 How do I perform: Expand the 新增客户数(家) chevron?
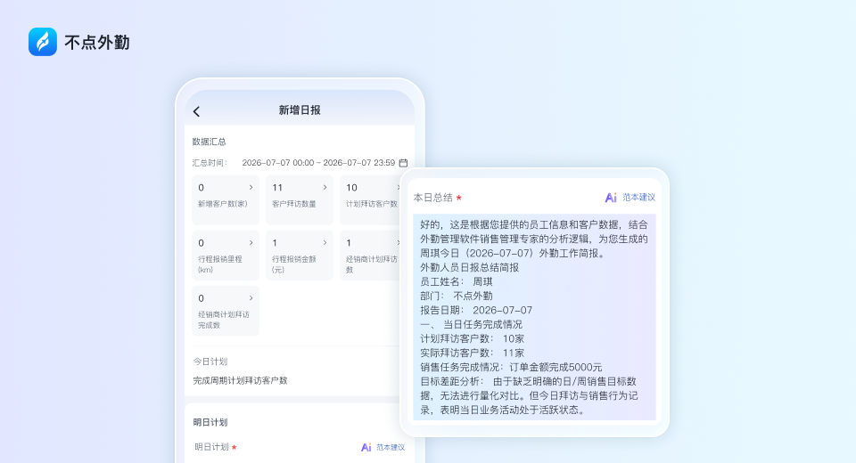click(x=251, y=187)
